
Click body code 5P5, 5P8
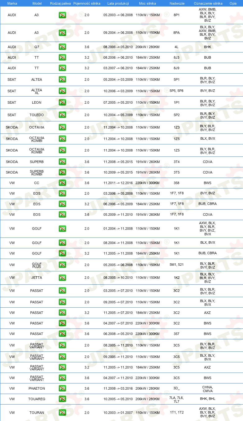[x=177, y=91]
